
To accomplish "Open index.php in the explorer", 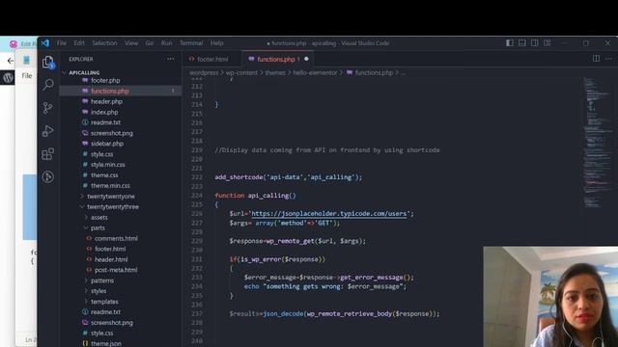I will pyautogui.click(x=104, y=112).
